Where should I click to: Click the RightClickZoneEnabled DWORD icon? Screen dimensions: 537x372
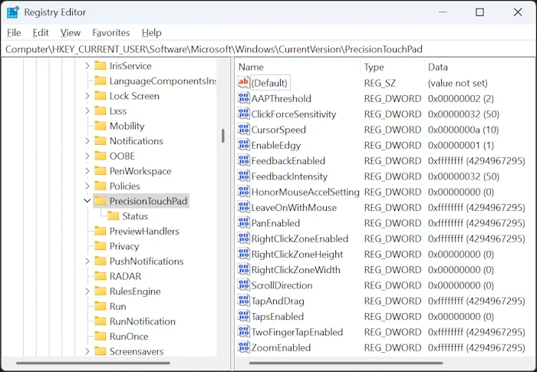pos(243,239)
